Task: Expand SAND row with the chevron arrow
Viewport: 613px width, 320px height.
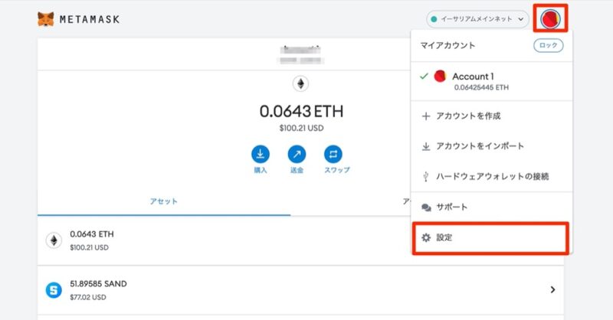Action: point(552,289)
